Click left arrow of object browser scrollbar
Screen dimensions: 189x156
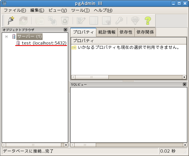(4, 145)
